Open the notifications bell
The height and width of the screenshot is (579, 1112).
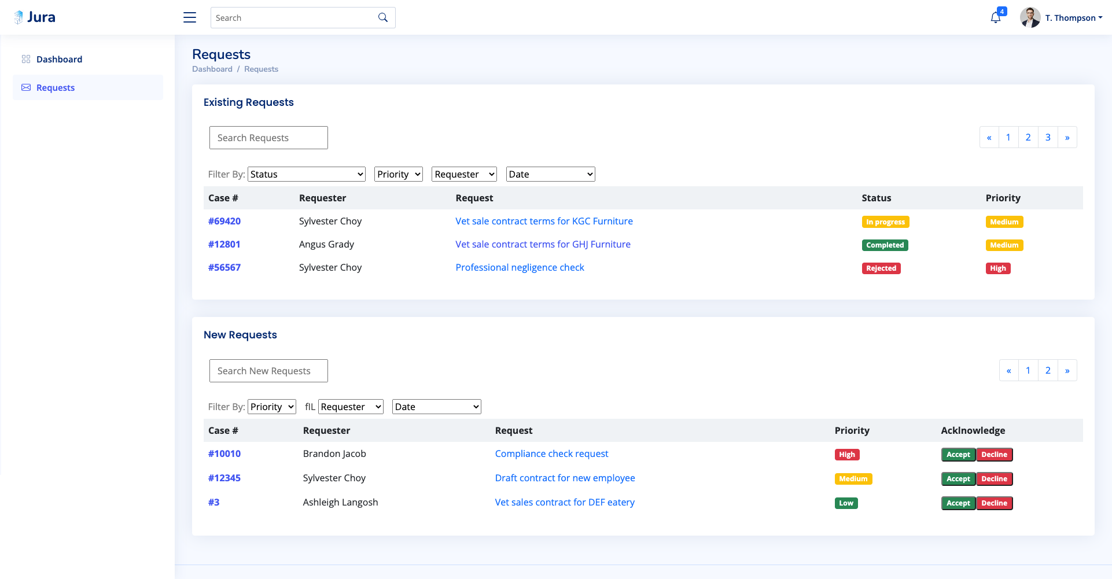pyautogui.click(x=996, y=17)
